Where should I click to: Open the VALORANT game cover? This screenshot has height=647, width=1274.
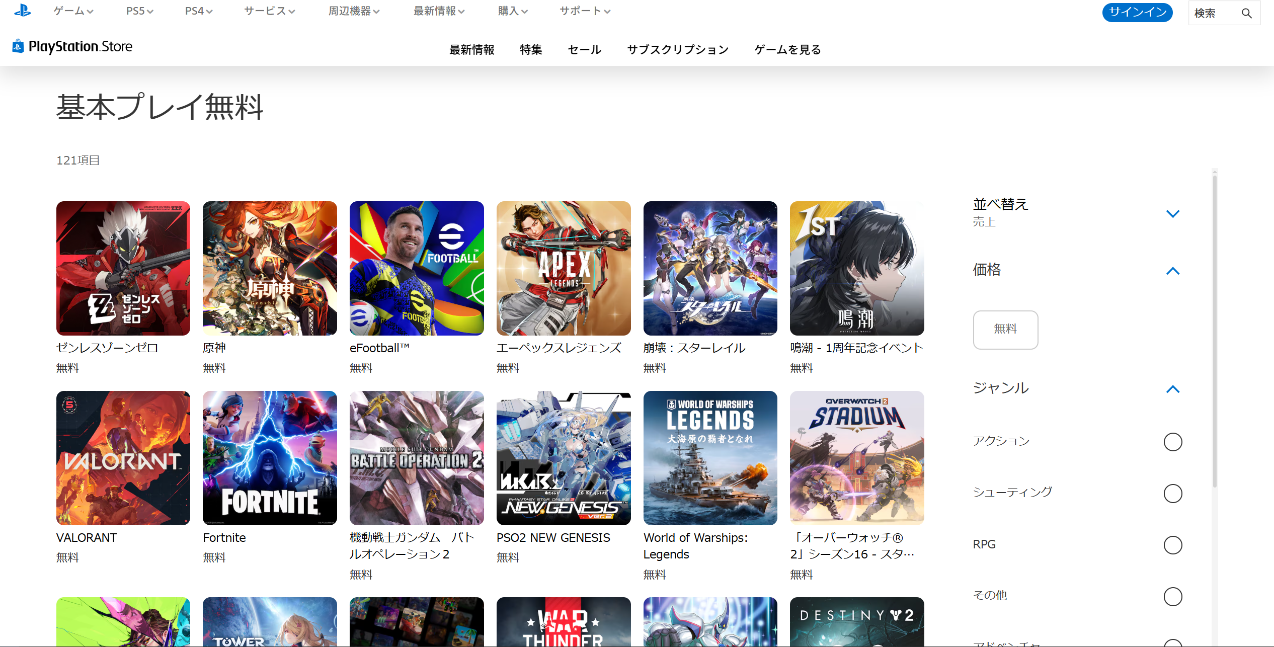coord(123,458)
